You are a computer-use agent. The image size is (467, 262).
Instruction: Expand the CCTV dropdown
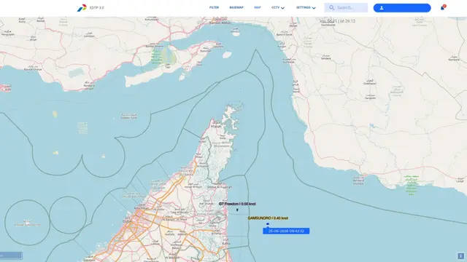pos(278,8)
